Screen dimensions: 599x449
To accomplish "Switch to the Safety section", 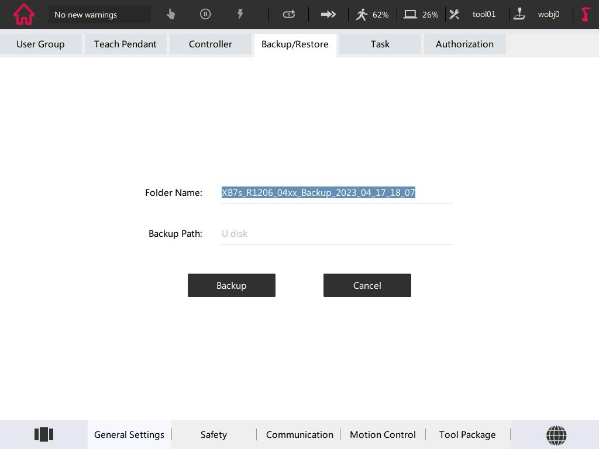I will (214, 434).
